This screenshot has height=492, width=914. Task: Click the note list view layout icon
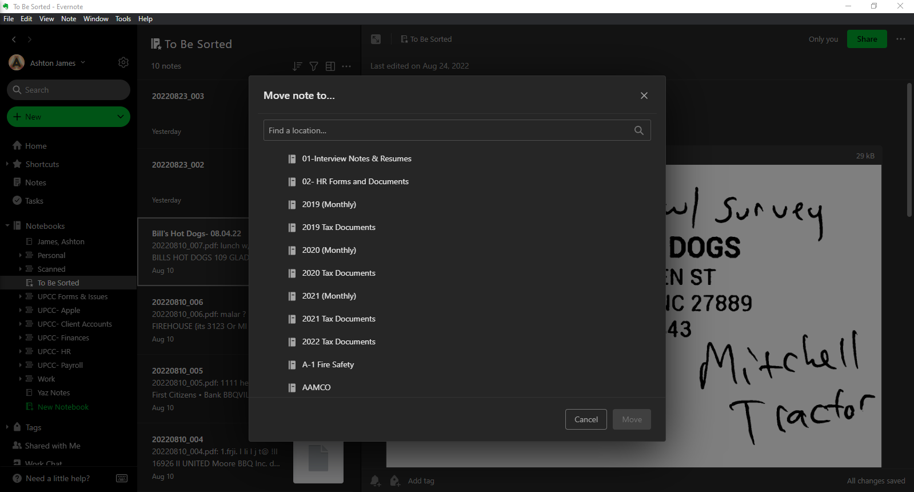point(330,66)
